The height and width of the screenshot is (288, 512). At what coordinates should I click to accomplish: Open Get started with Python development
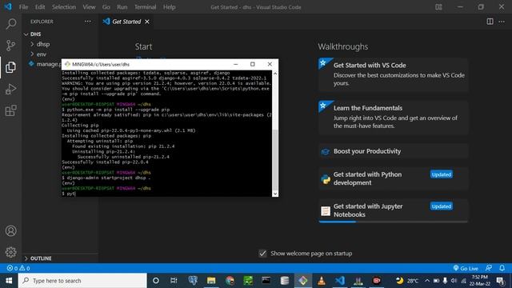click(393, 178)
